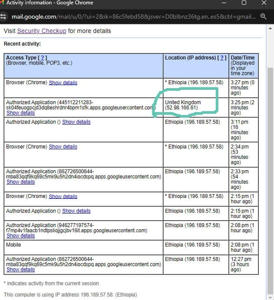Show details for the 3:27 pm Chrome browser entry
274x300 pixels.
click(x=63, y=82)
